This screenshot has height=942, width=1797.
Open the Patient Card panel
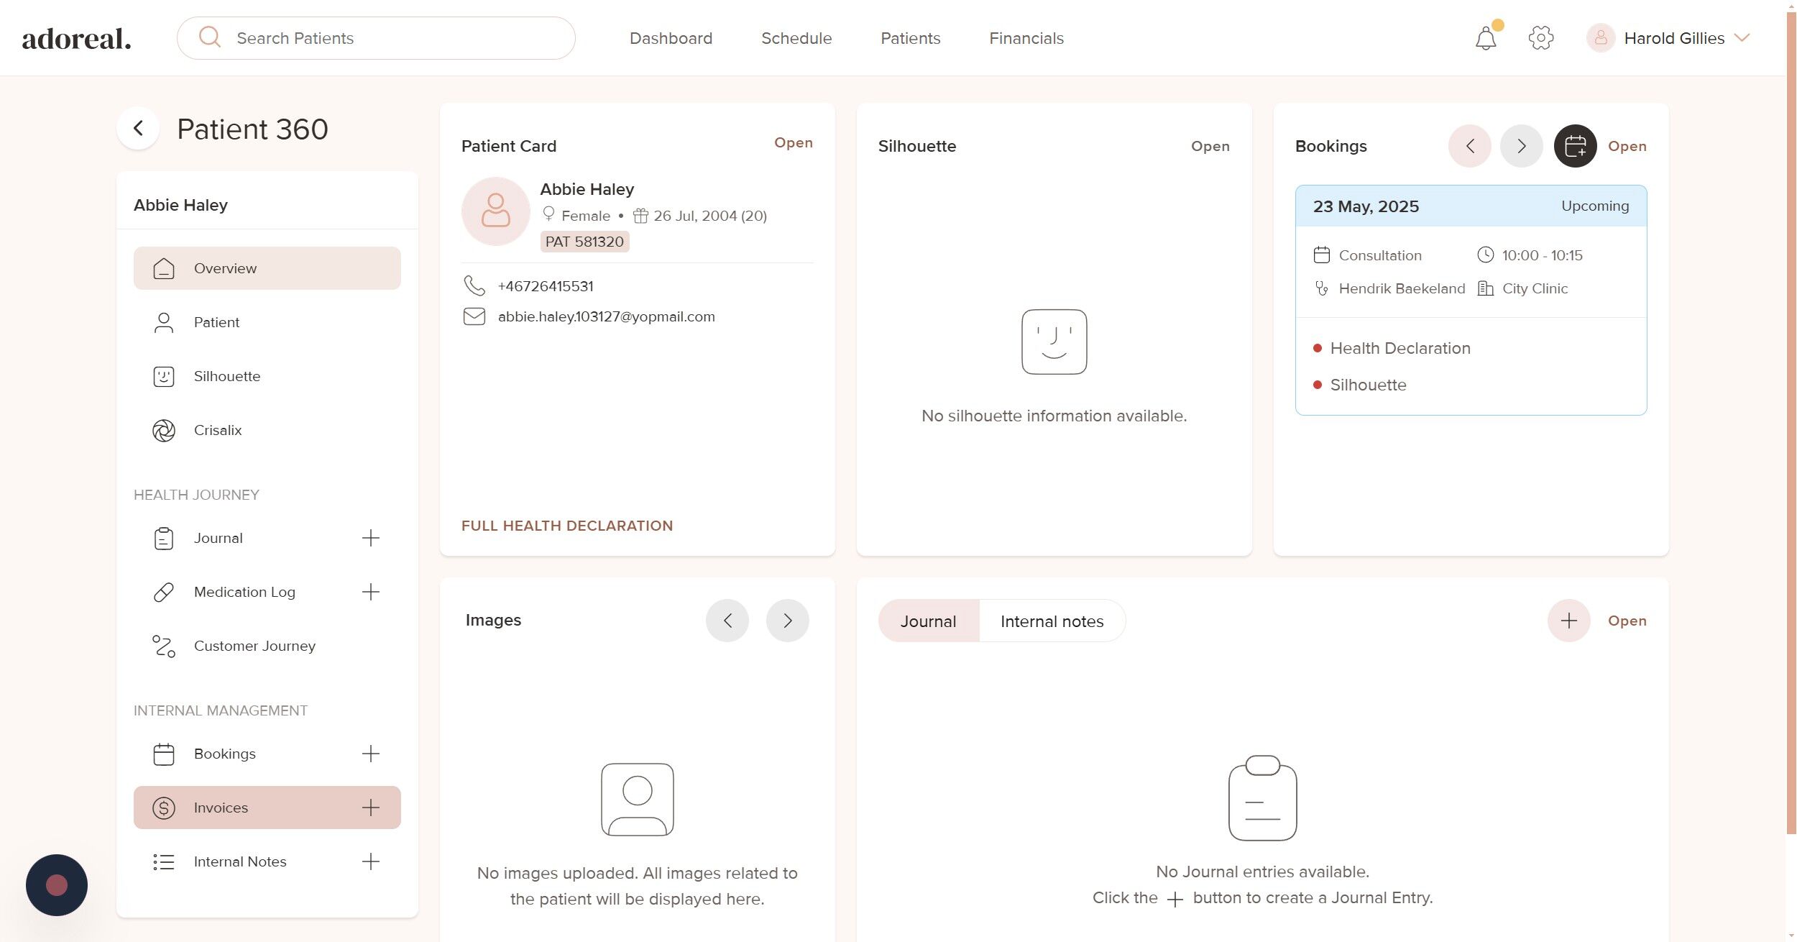(793, 142)
